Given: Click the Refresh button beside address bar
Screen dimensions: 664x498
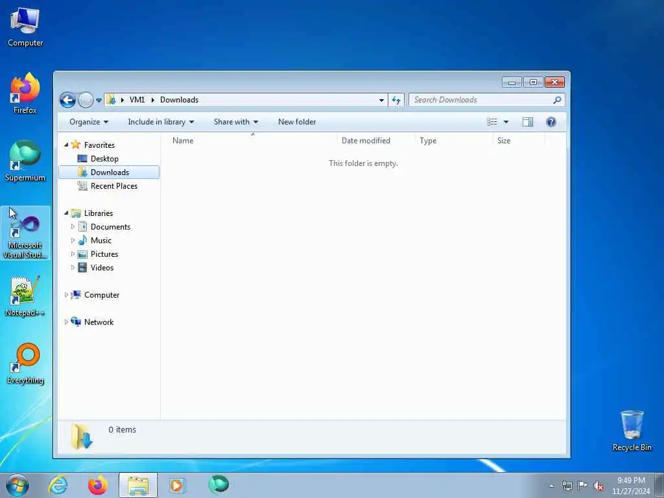Looking at the screenshot, I should pos(396,100).
